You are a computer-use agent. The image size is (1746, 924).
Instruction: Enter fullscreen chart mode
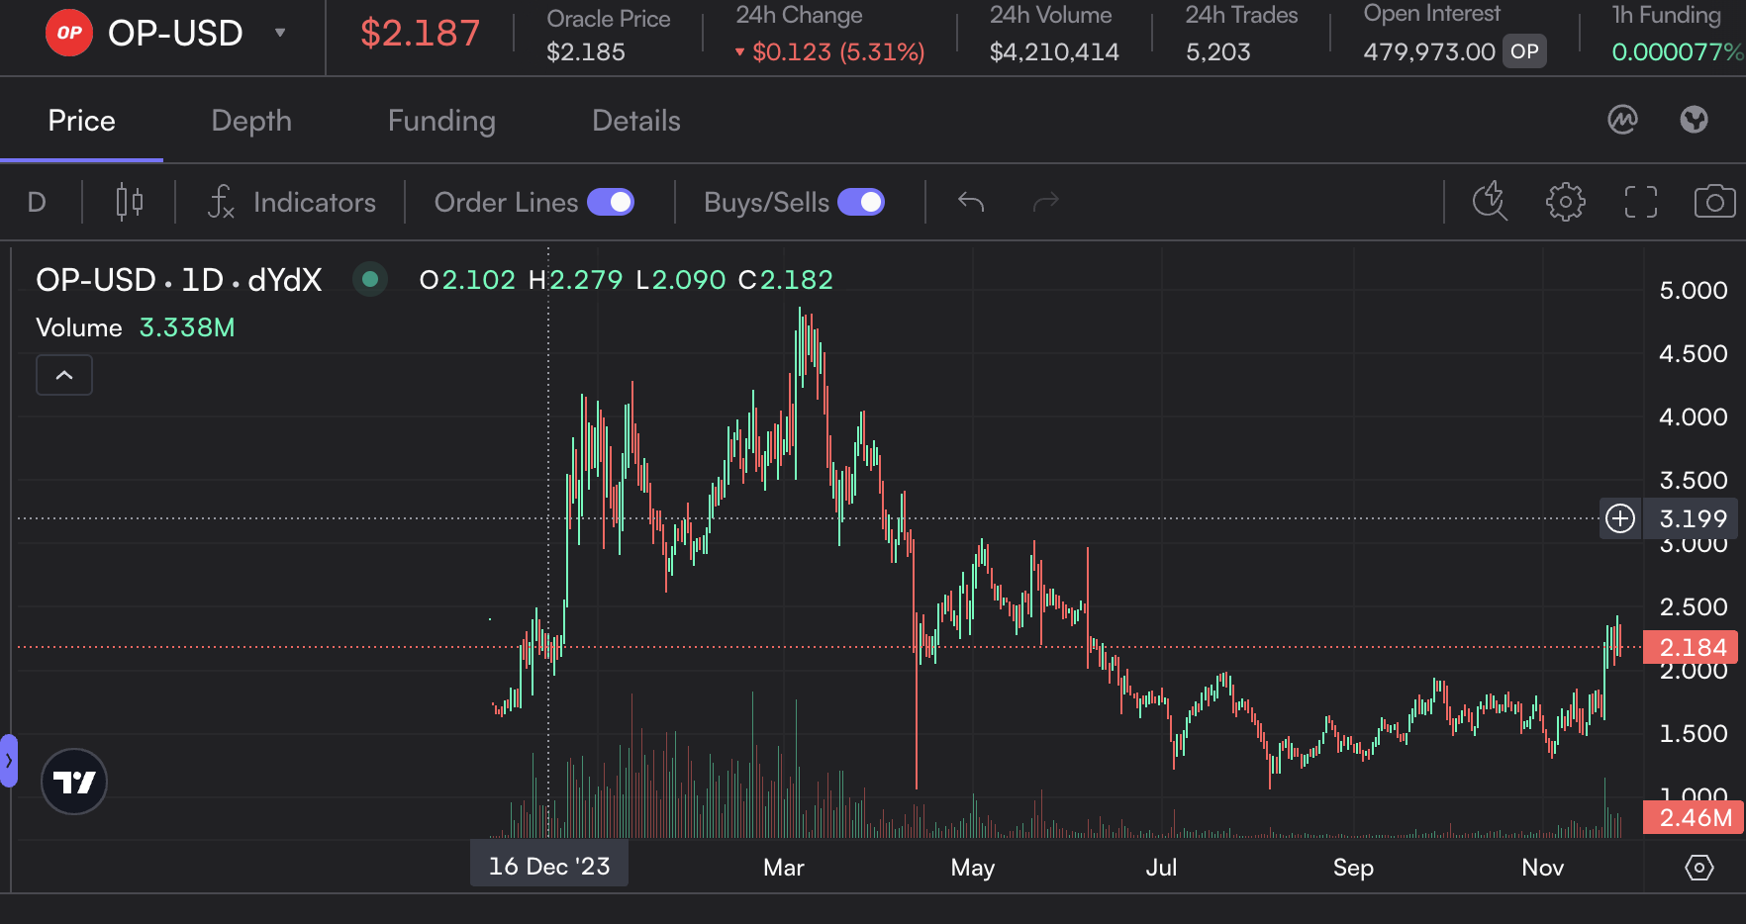click(1640, 202)
